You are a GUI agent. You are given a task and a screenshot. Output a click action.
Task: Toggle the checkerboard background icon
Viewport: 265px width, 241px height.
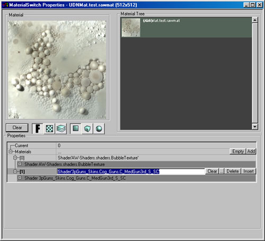[x=49, y=128]
